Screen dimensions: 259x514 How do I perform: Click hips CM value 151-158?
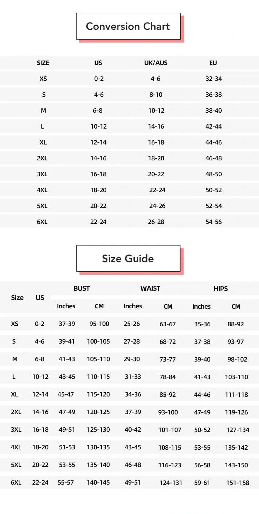[238, 483]
